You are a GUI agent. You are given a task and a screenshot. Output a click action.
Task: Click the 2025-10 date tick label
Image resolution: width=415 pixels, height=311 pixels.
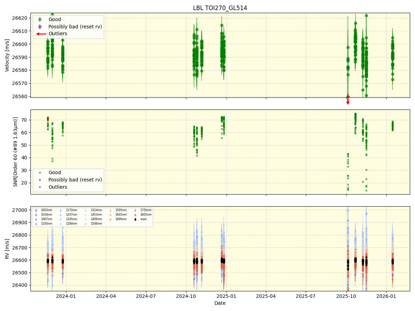click(347, 296)
